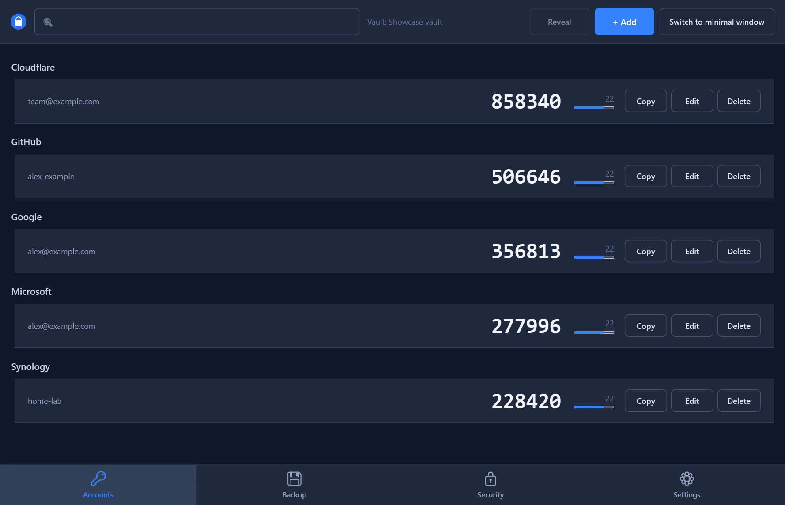Image resolution: width=785 pixels, height=505 pixels.
Task: Click the GitHub group heading
Action: (x=26, y=142)
